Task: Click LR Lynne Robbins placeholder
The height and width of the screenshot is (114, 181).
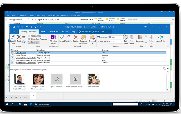Action: (57, 79)
